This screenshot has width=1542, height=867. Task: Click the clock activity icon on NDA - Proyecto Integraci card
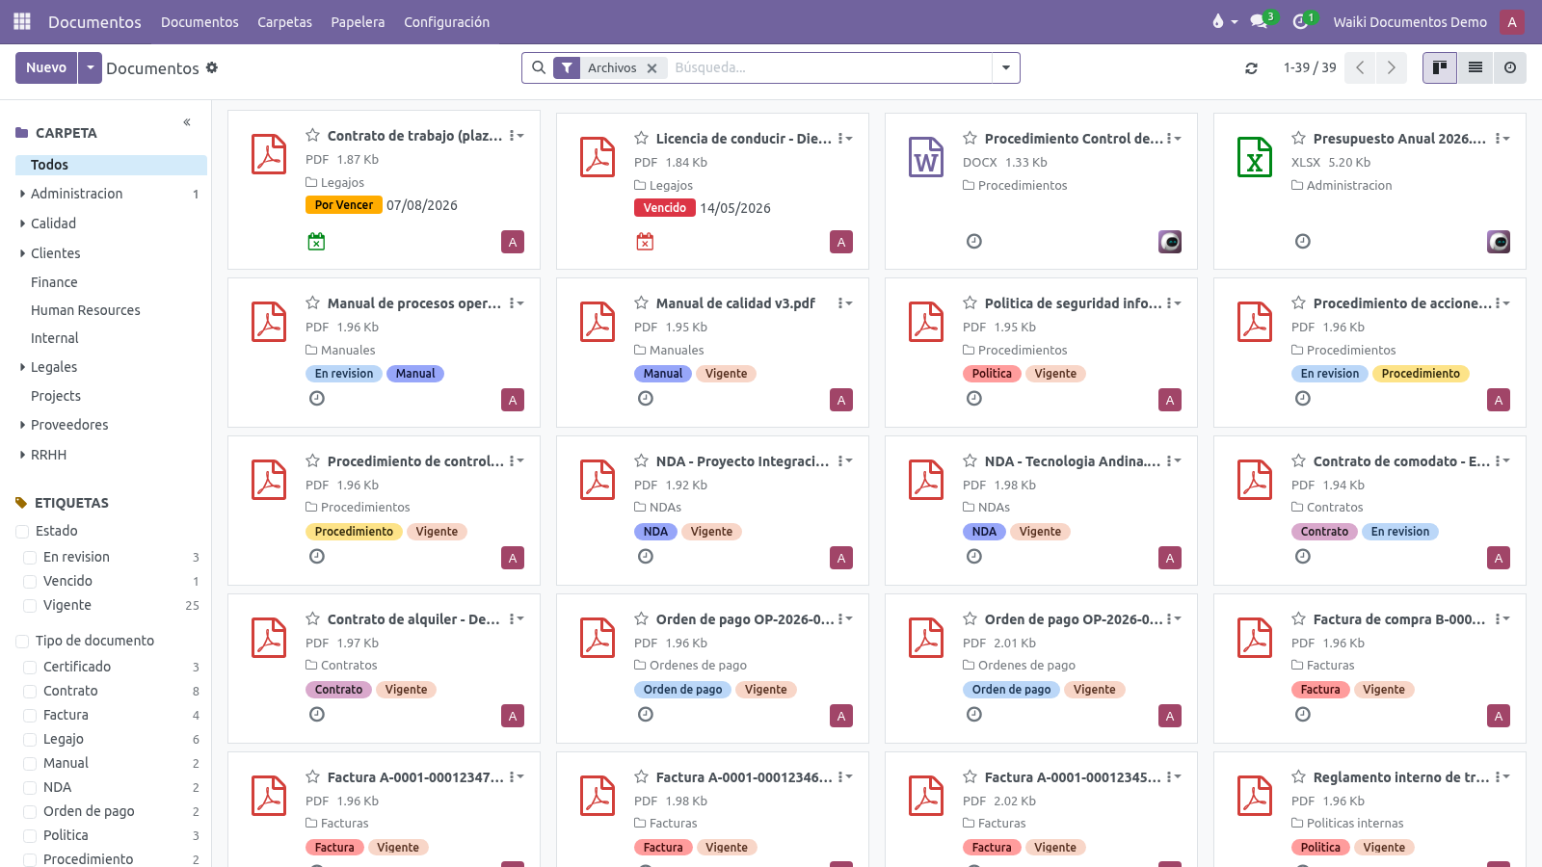pos(646,557)
